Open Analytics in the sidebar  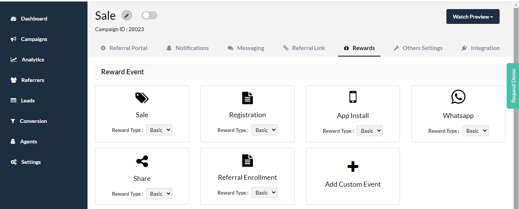(x=27, y=60)
